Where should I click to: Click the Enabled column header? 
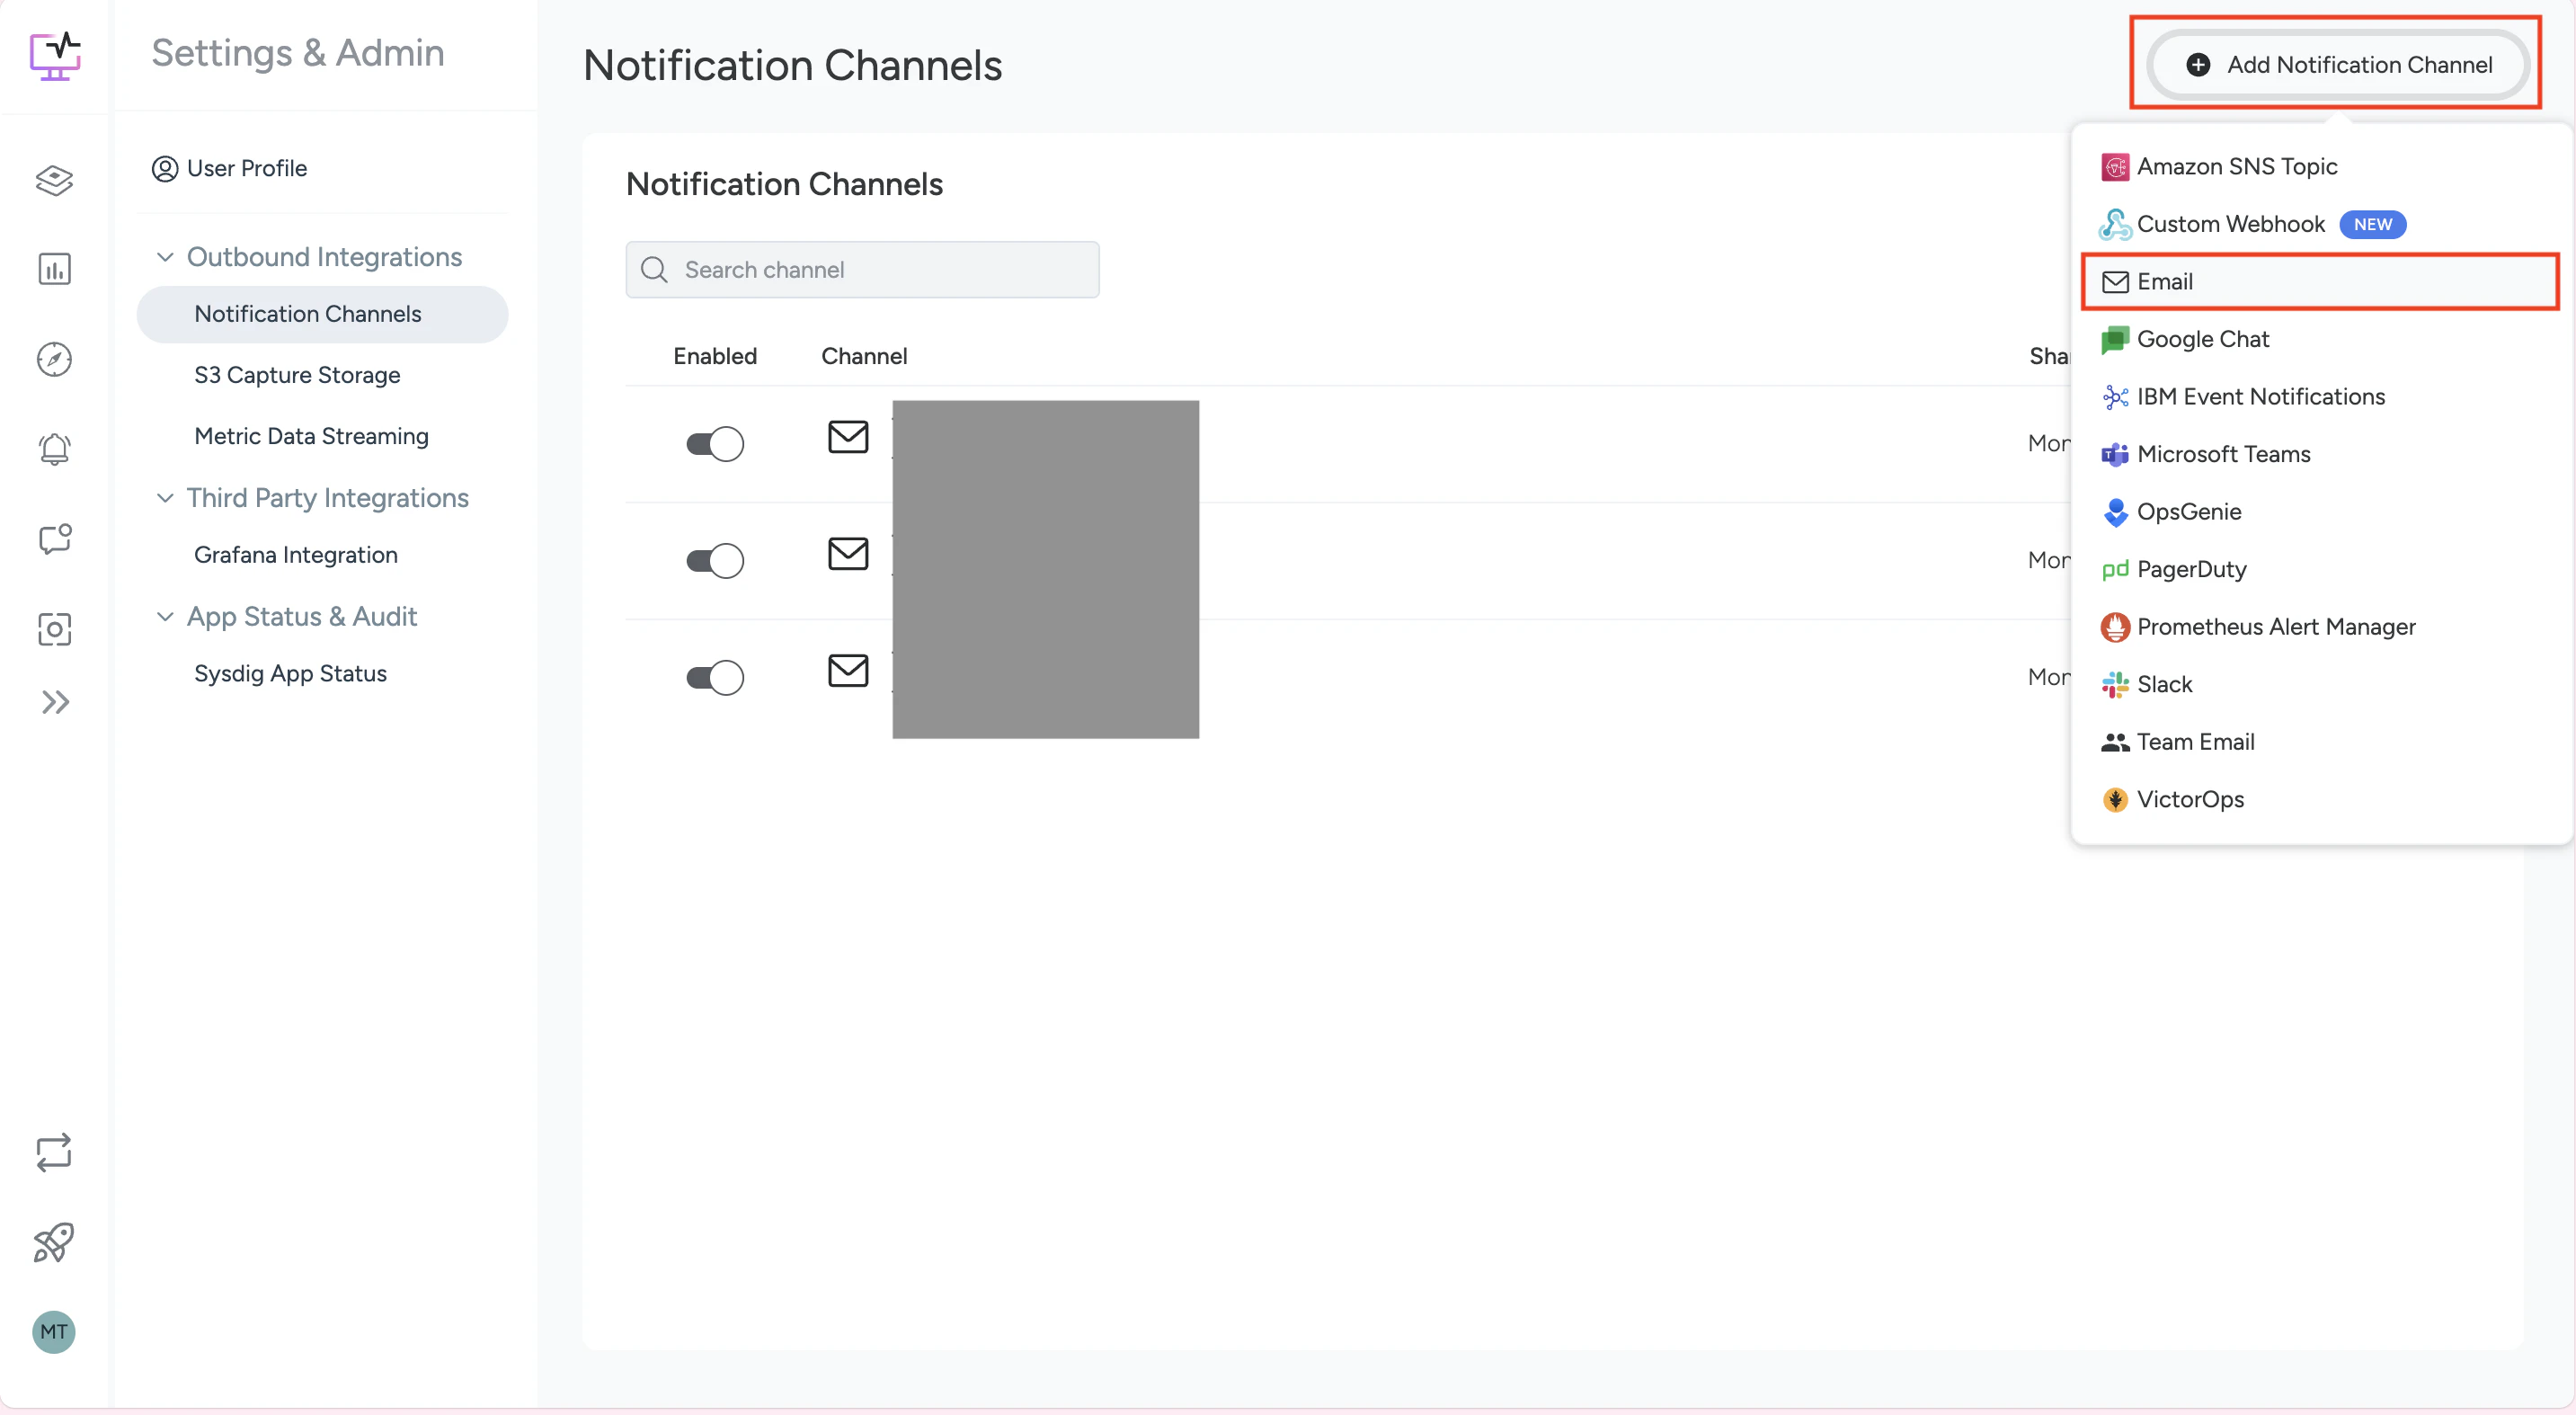pyautogui.click(x=715, y=357)
